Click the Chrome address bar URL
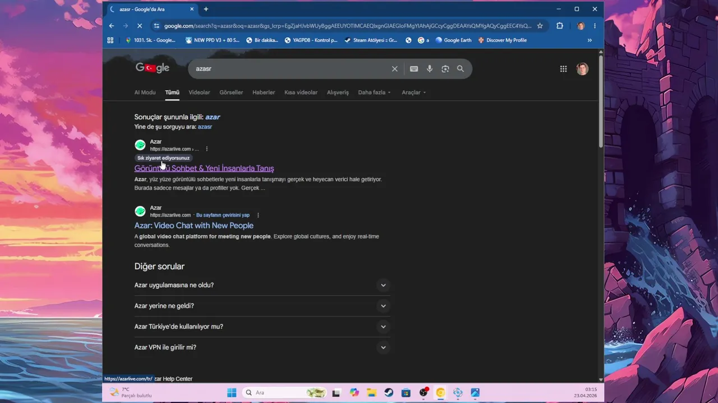 click(x=347, y=26)
